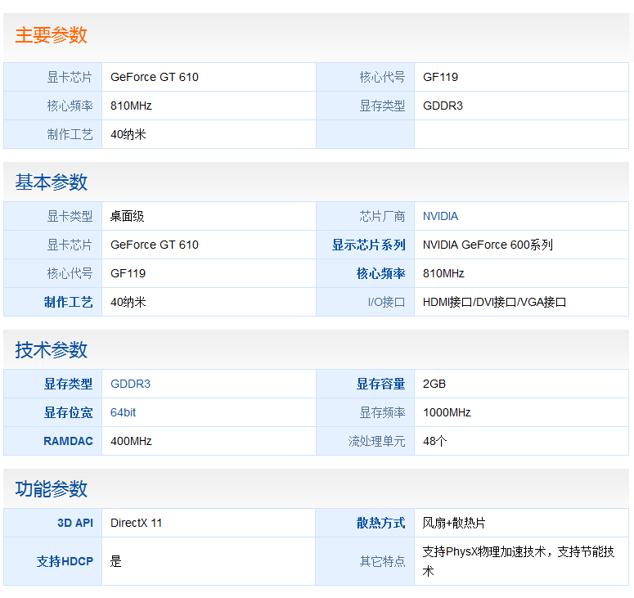
Task: Click the 64bit memory bus width link
Action: [x=123, y=412]
